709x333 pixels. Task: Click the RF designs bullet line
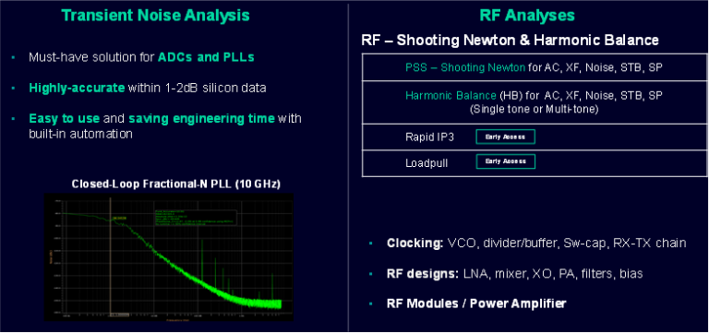click(514, 274)
